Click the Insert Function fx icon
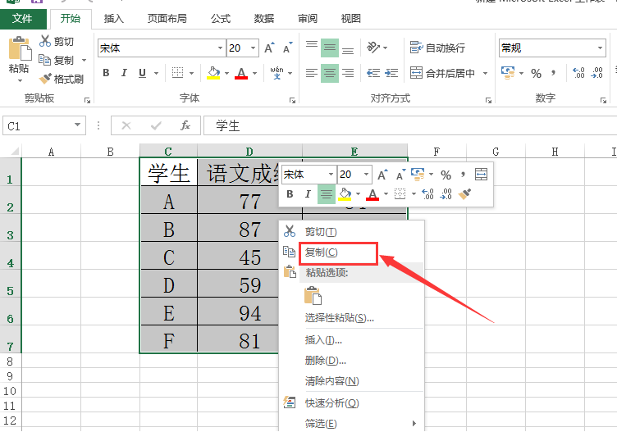 tap(185, 125)
